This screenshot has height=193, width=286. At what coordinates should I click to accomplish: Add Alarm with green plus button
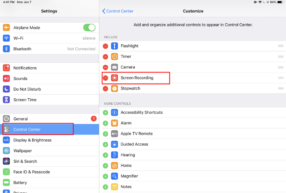click(105, 123)
